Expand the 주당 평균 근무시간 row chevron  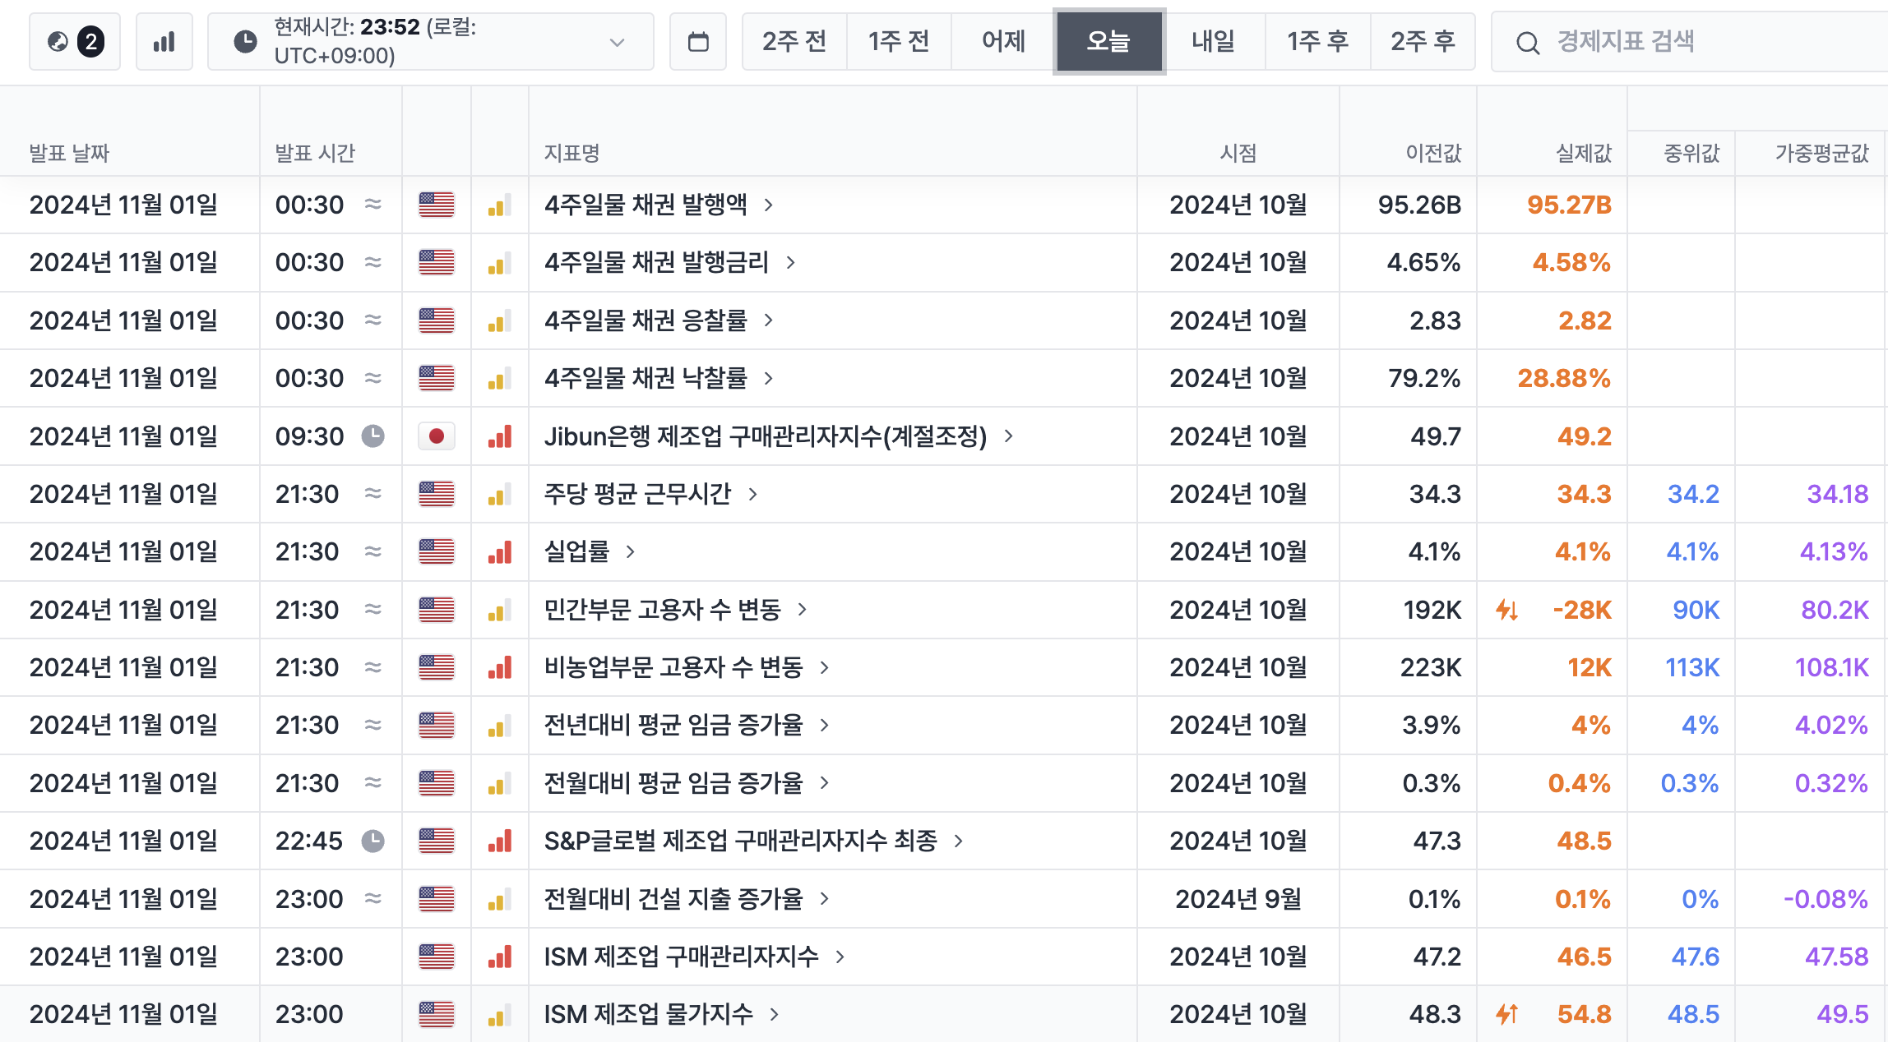[752, 494]
